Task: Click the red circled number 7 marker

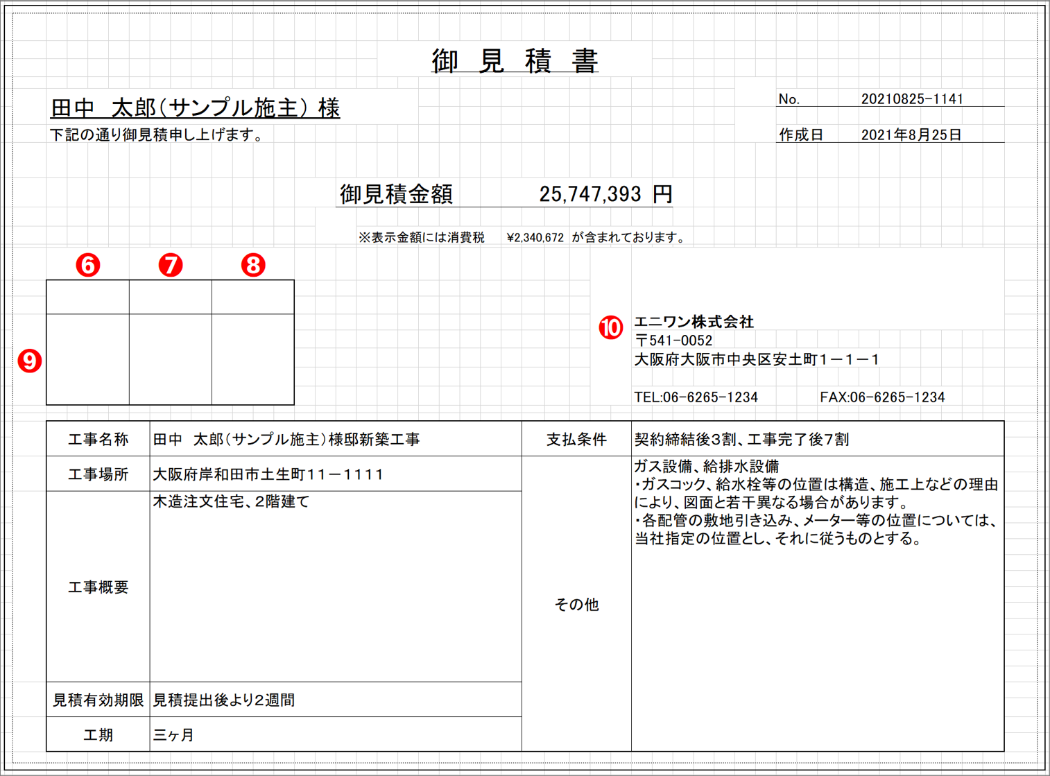Action: click(x=171, y=266)
